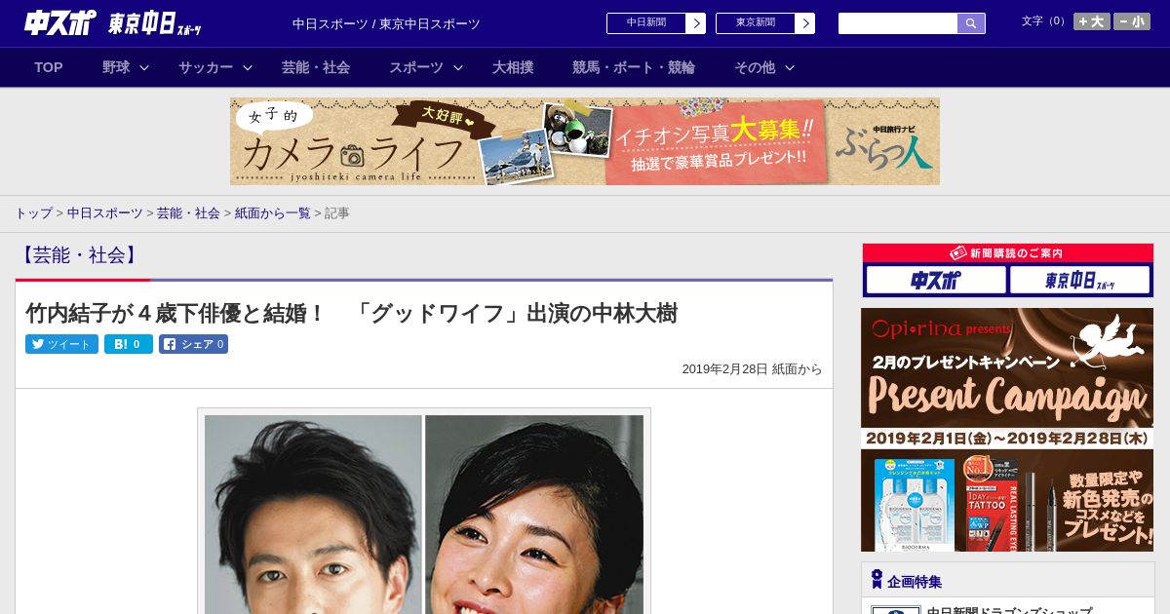Image resolution: width=1170 pixels, height=614 pixels.
Task: Click arrow next to 中日新聞 button
Action: 696,23
